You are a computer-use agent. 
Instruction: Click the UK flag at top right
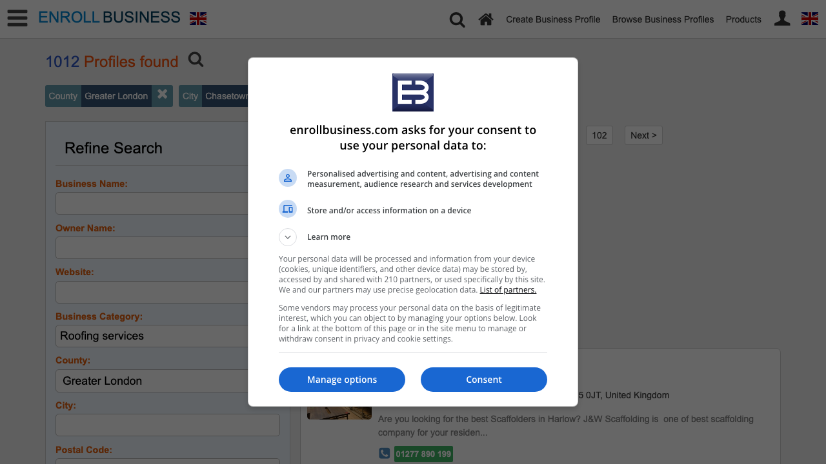pos(810,19)
